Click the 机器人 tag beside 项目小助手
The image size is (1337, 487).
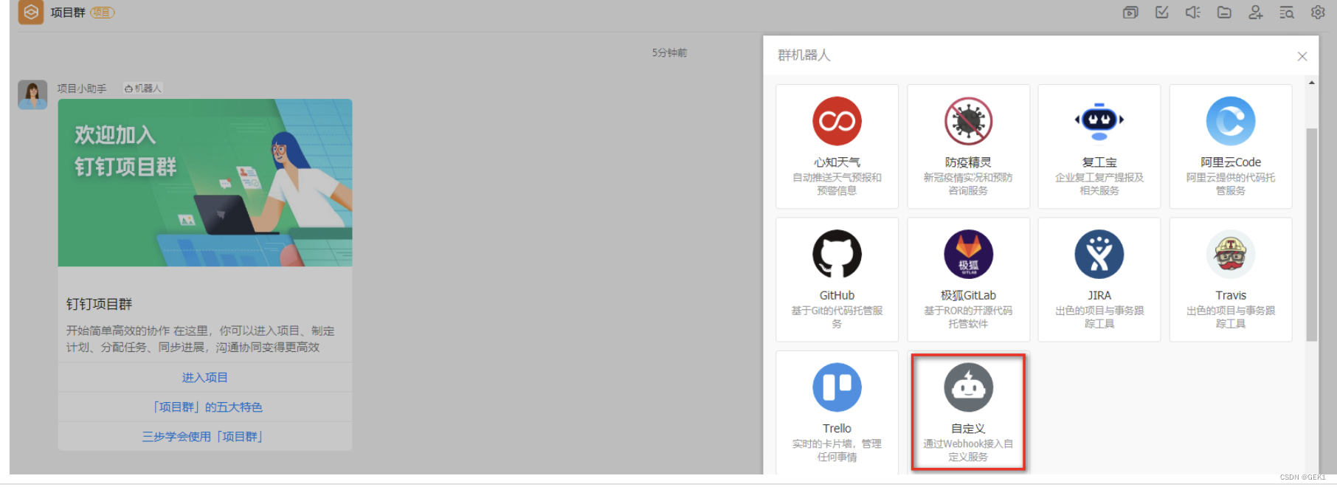click(x=143, y=89)
